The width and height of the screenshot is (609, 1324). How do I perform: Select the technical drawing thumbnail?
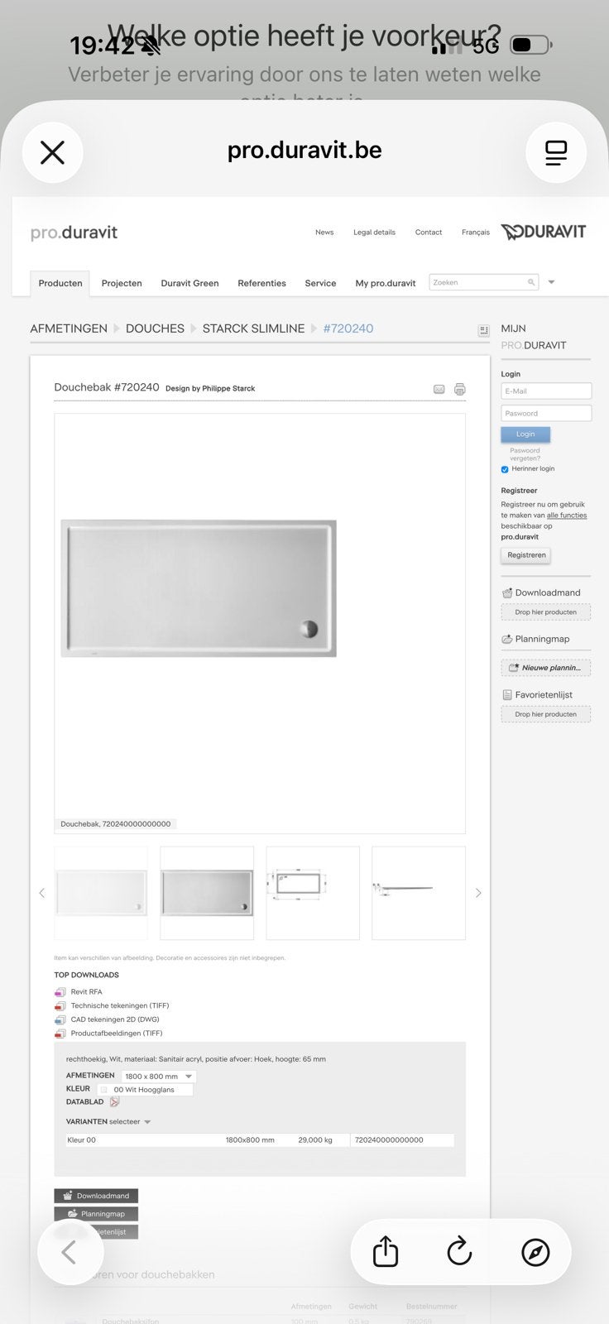point(313,893)
